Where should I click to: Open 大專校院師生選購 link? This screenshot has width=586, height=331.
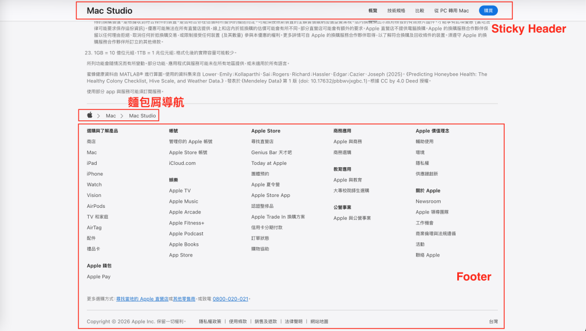coord(351,190)
